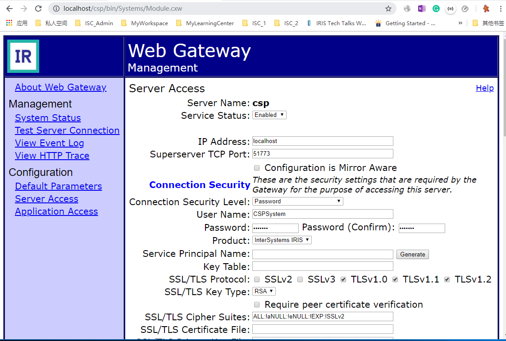Screen dimensions: 506x341
Task: Uncheck the TLSv1.2 protocol checkbox
Action: click(x=447, y=279)
